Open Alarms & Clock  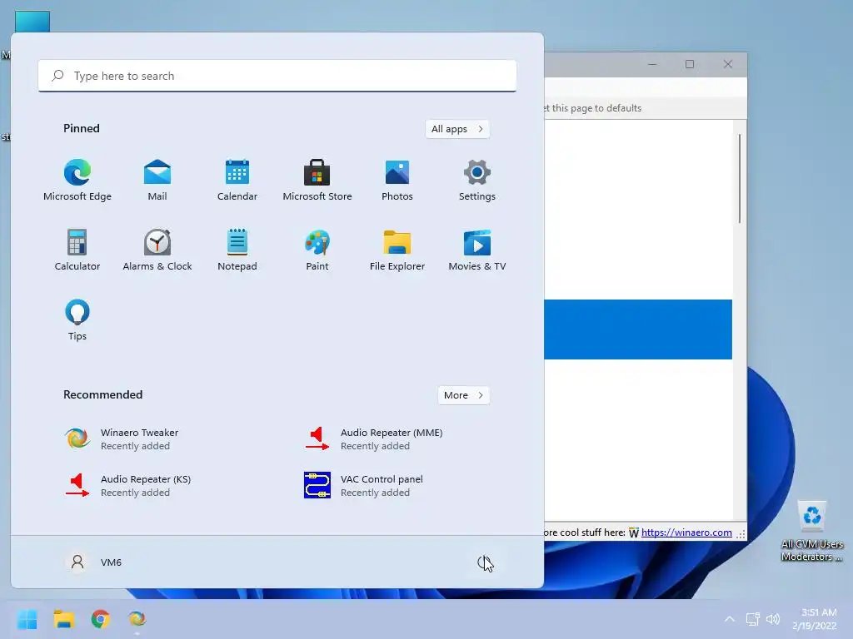click(157, 250)
